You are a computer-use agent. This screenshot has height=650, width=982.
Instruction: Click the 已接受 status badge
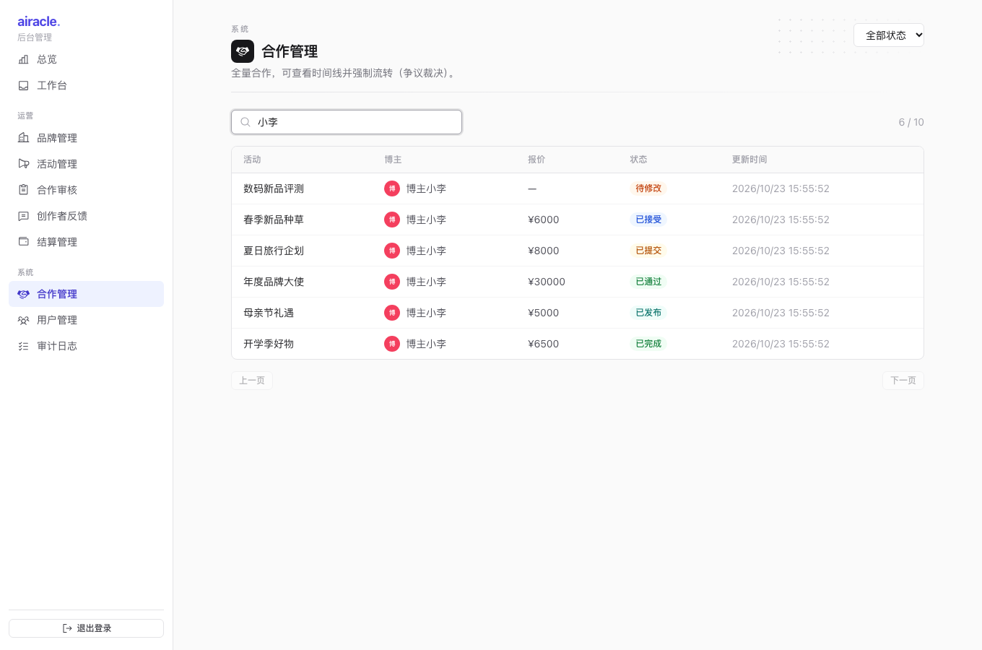click(648, 220)
